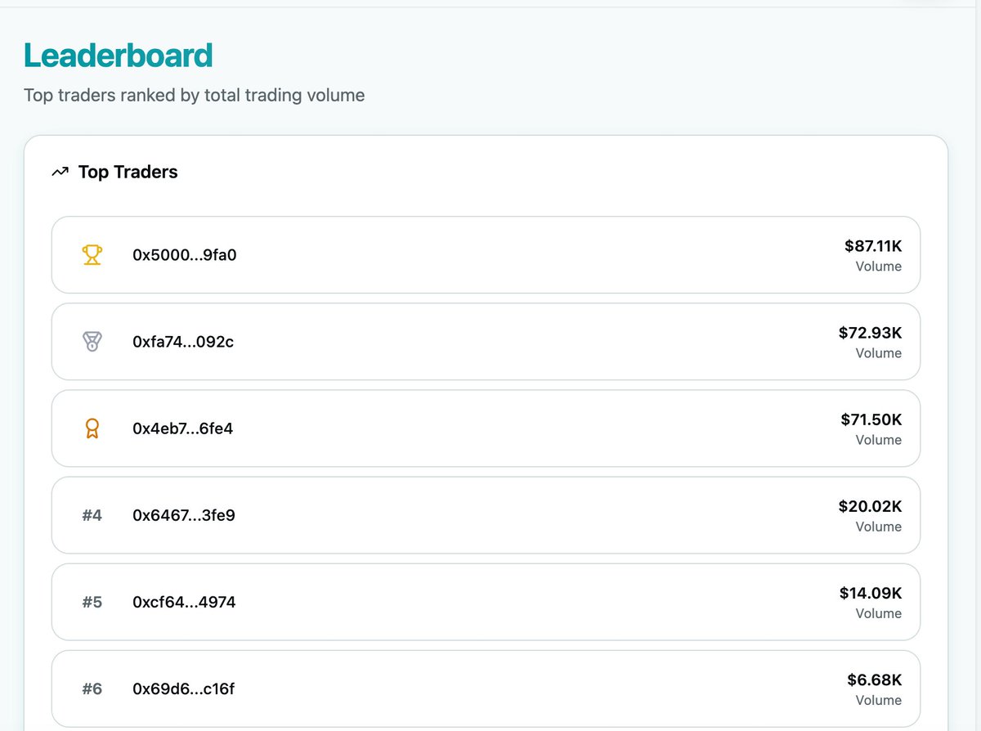981x731 pixels.
Task: Click the $14.09K volume value
Action: (x=871, y=593)
